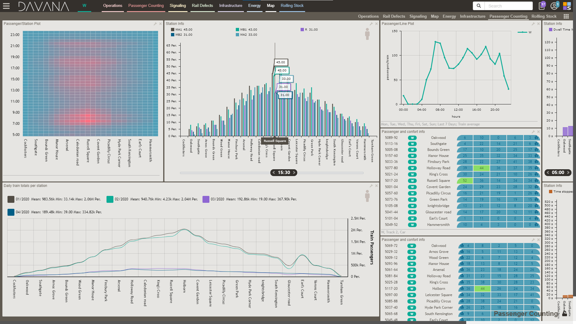Open wrench settings of Daily train totals panel
Viewport: 576px width, 324px height.
[371, 186]
